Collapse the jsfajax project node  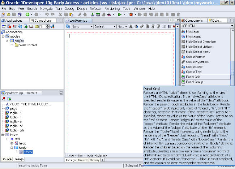pos(7,41)
